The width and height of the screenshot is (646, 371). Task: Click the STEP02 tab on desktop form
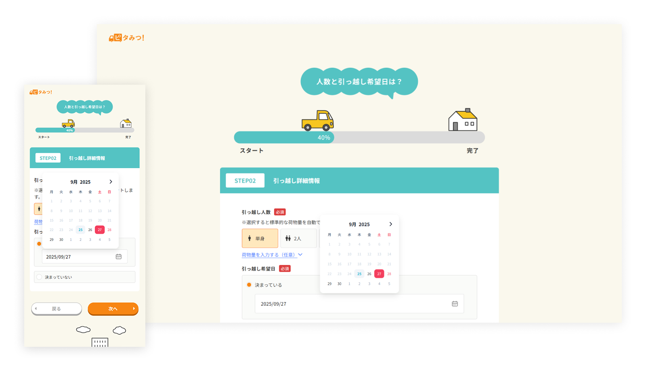pyautogui.click(x=245, y=181)
